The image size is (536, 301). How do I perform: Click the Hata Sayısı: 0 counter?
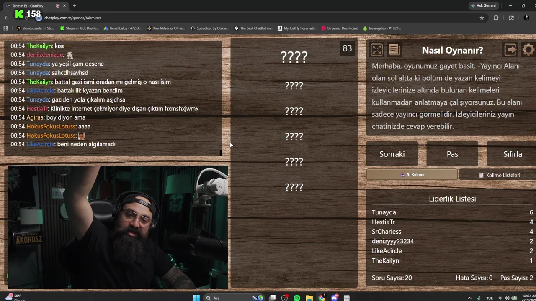click(474, 278)
